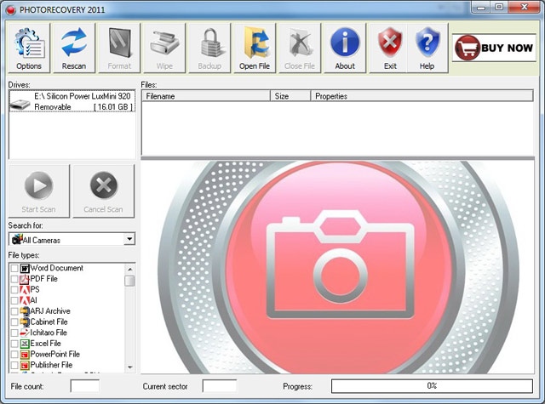The image size is (545, 404).
Task: Click the Word Document icon in list
Action: tap(25, 268)
